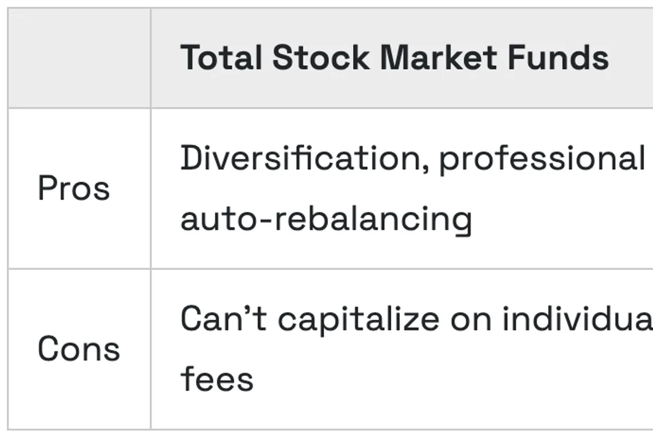Click the word 'capitalize' in the Cons row
Screen dimensions: 653x435
(x=358, y=319)
